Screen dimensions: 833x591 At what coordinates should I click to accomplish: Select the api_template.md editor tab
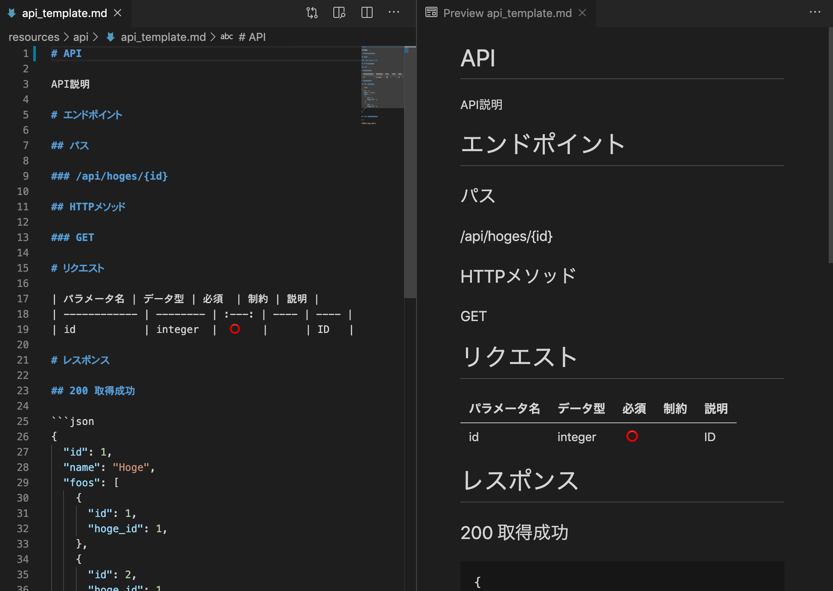tap(66, 13)
